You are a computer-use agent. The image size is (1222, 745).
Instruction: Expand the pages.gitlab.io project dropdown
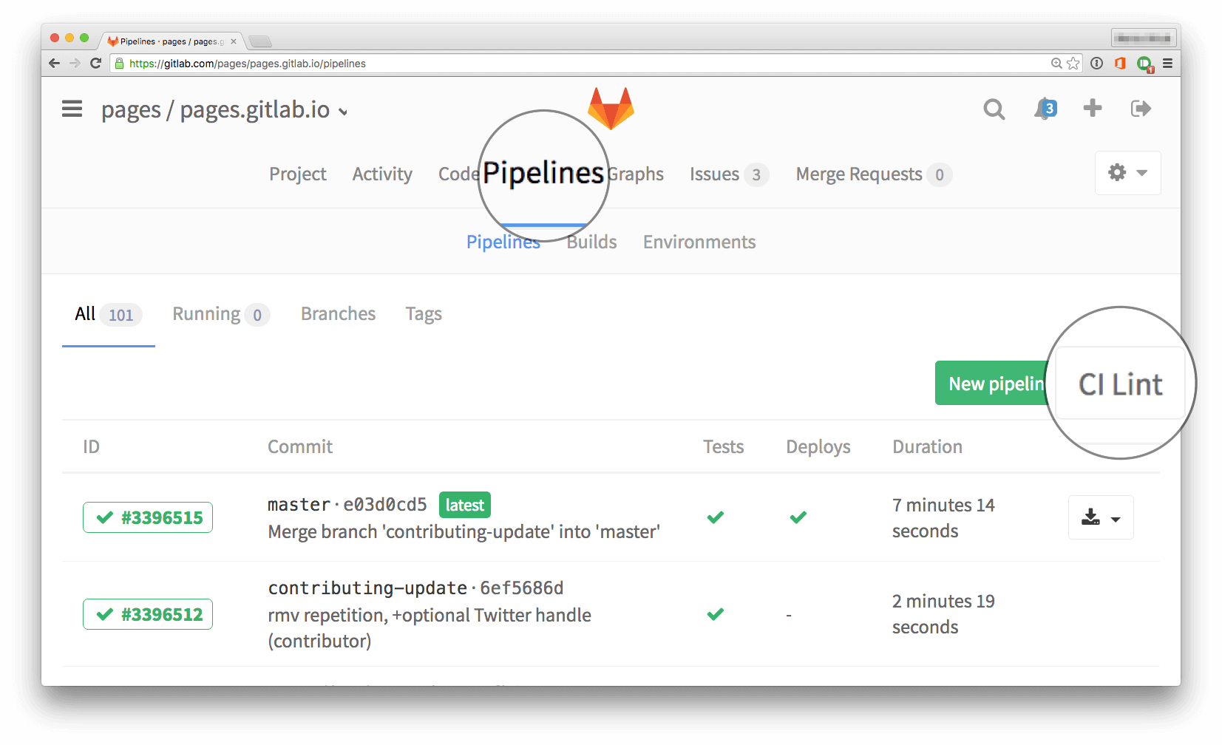343,112
